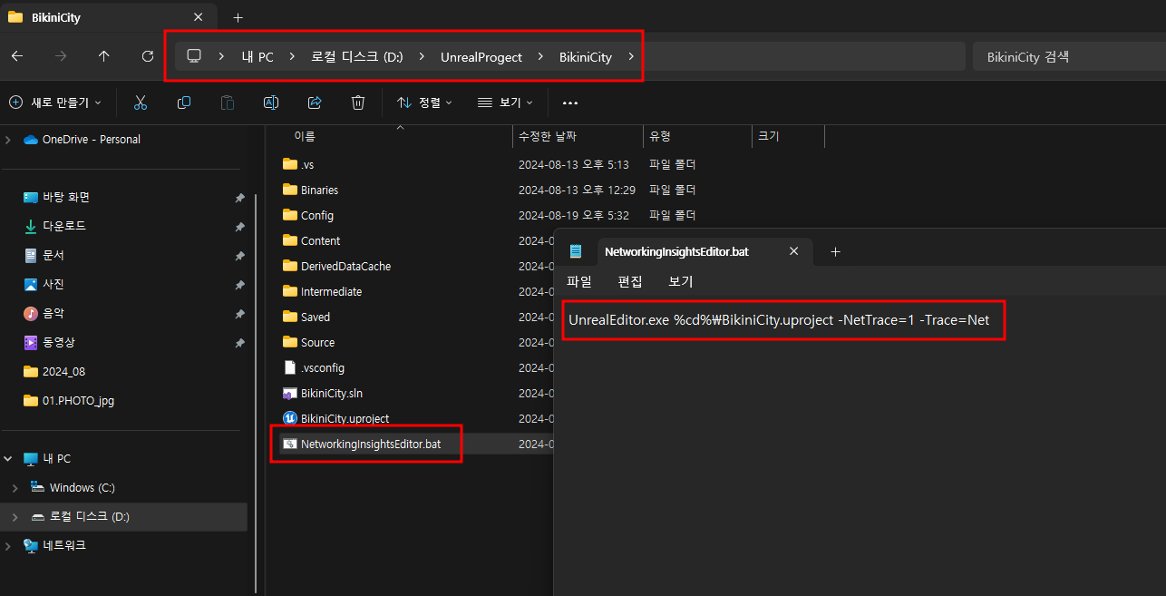This screenshot has height=596, width=1166.
Task: Open 사진 in navigation pane
Action: (53, 284)
